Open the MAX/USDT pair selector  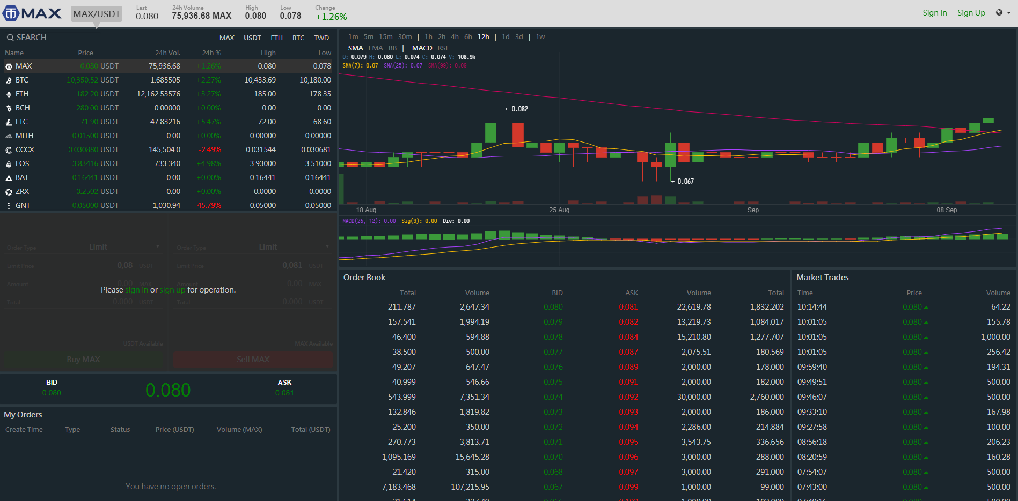click(97, 14)
